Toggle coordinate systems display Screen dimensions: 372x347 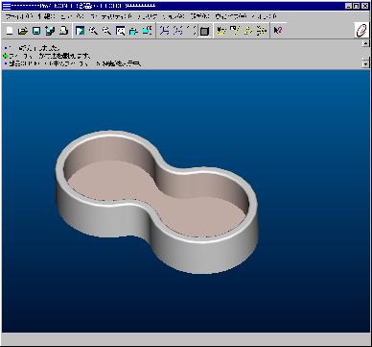[x=262, y=31]
